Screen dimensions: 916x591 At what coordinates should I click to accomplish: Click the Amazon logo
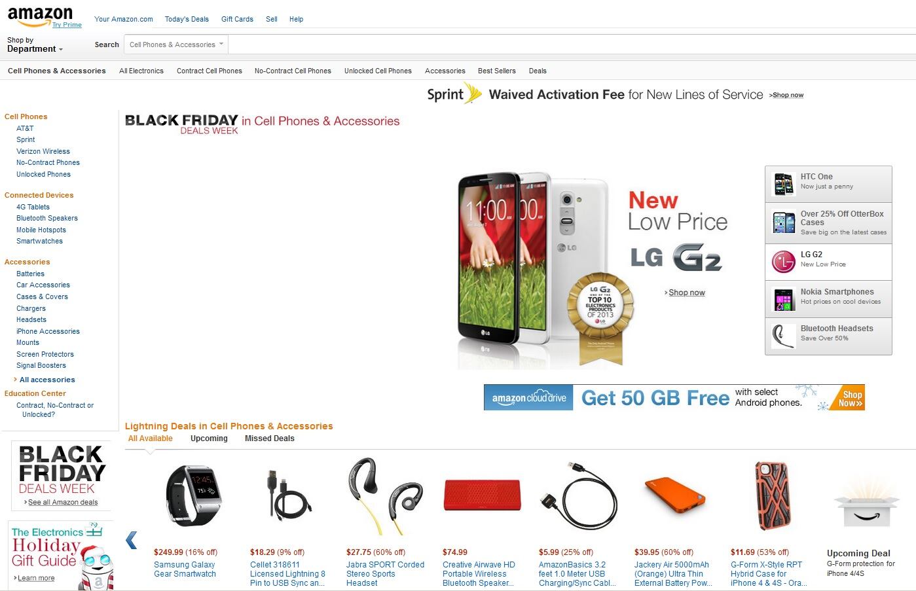coord(39,16)
